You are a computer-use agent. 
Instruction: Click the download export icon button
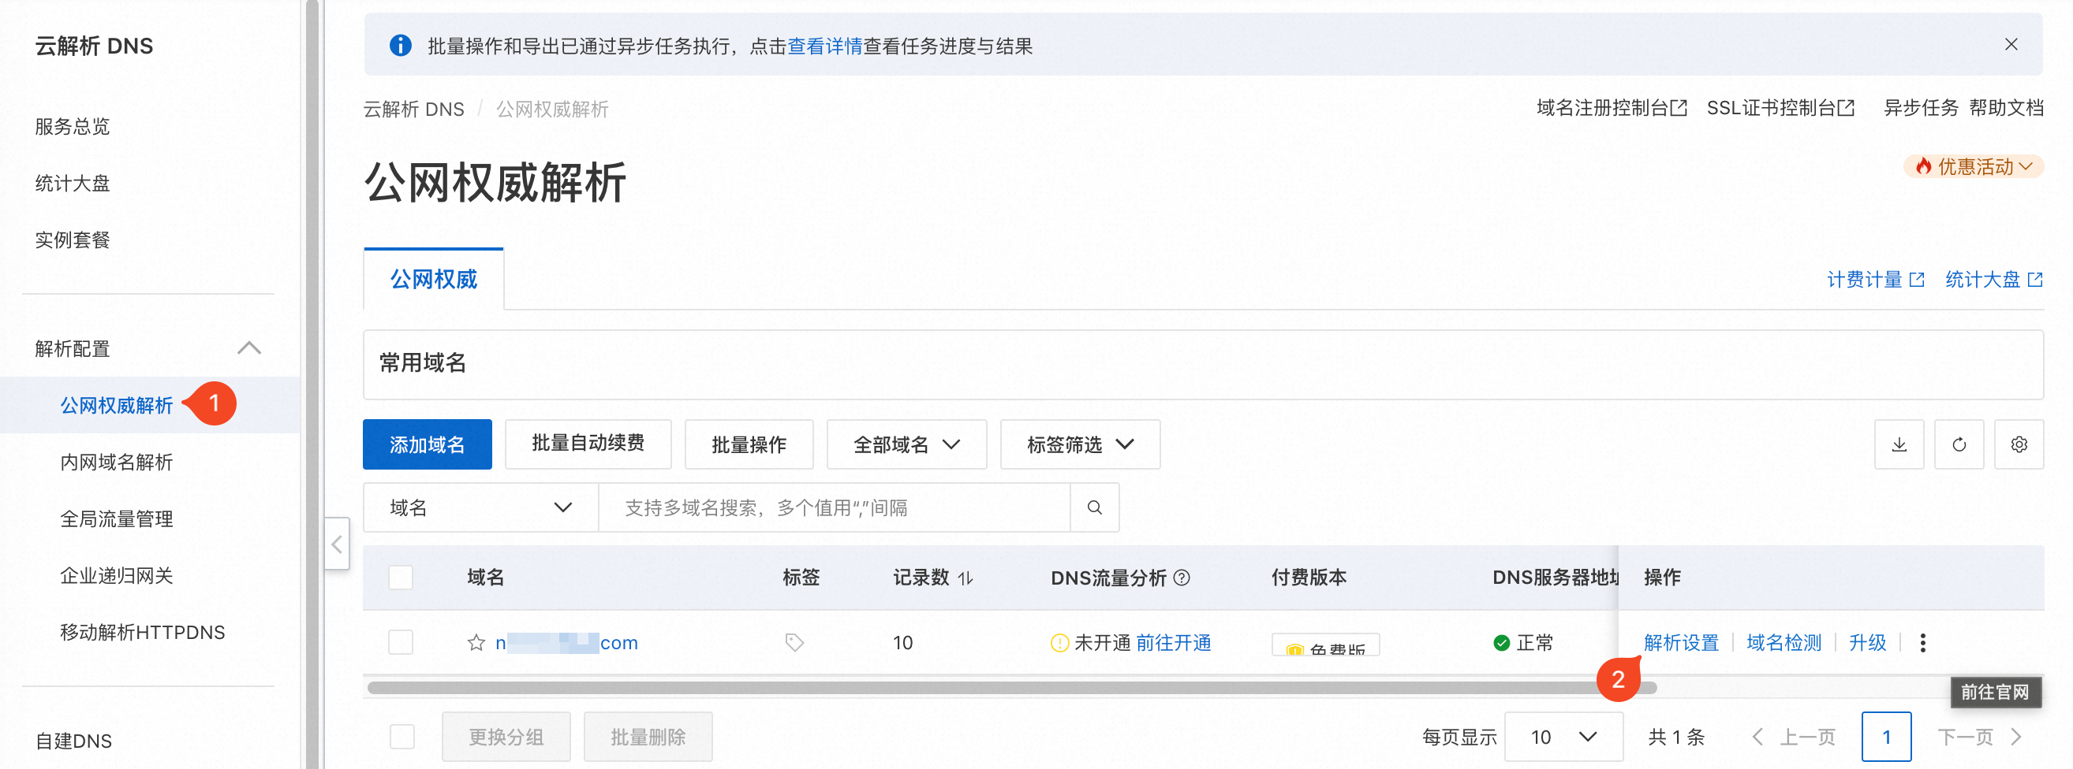click(x=1899, y=444)
